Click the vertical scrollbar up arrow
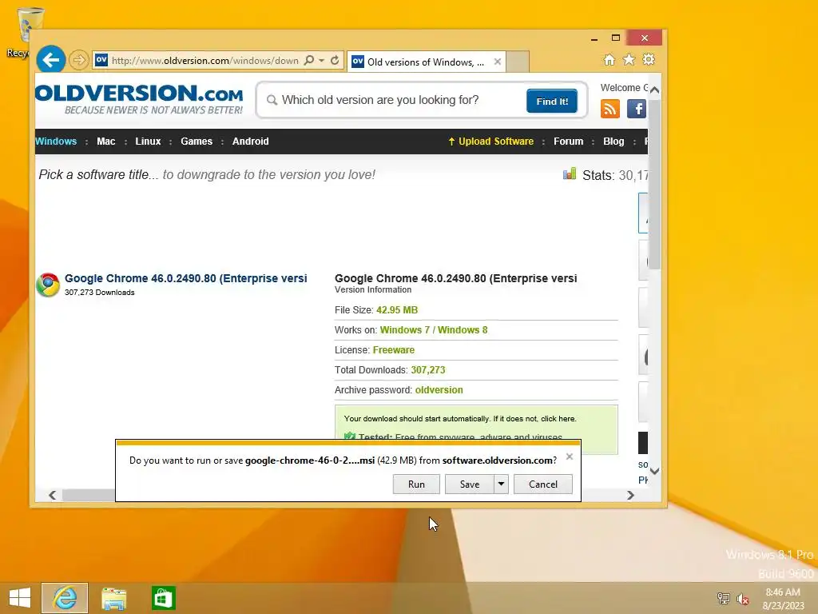This screenshot has height=614, width=818. 655,90
